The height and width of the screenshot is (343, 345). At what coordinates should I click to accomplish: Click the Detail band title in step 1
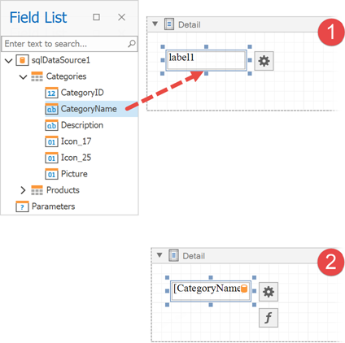click(x=190, y=24)
